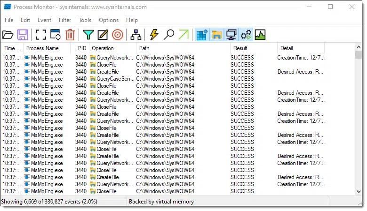
Task: Click the Operation column header
Action: tap(103, 48)
